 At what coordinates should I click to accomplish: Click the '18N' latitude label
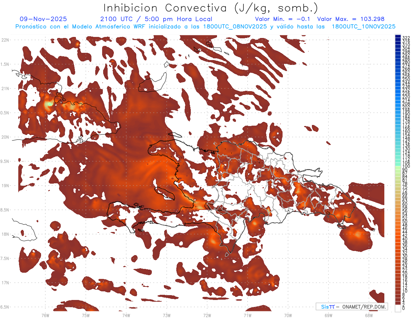click(6, 234)
